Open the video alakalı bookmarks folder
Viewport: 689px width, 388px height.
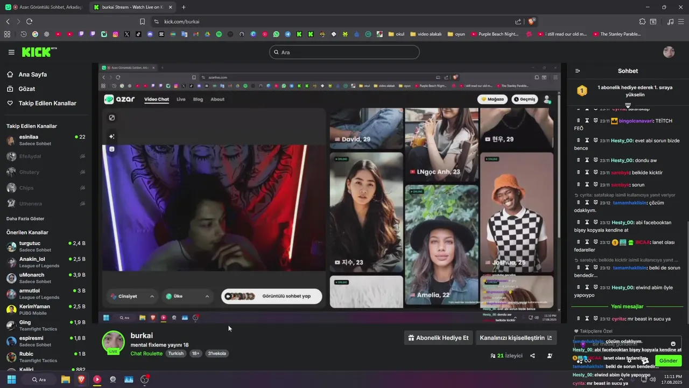[426, 34]
